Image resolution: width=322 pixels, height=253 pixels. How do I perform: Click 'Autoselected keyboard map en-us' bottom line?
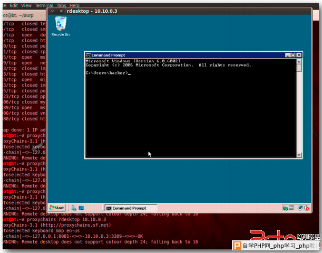(41, 231)
